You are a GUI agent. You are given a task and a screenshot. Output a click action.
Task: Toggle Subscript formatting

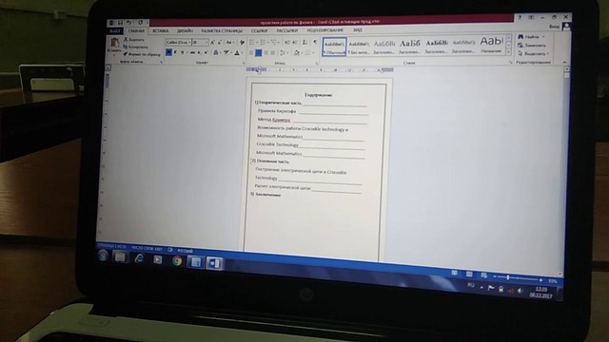199,52
